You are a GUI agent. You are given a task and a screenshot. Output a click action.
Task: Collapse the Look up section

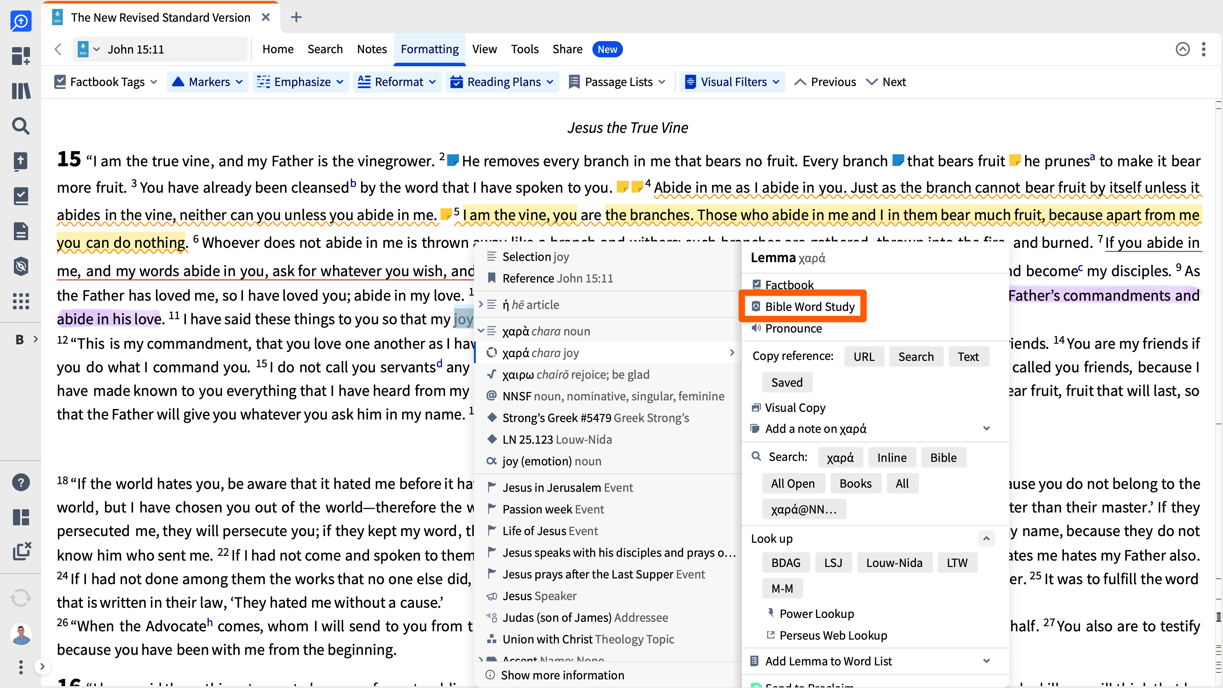[987, 538]
